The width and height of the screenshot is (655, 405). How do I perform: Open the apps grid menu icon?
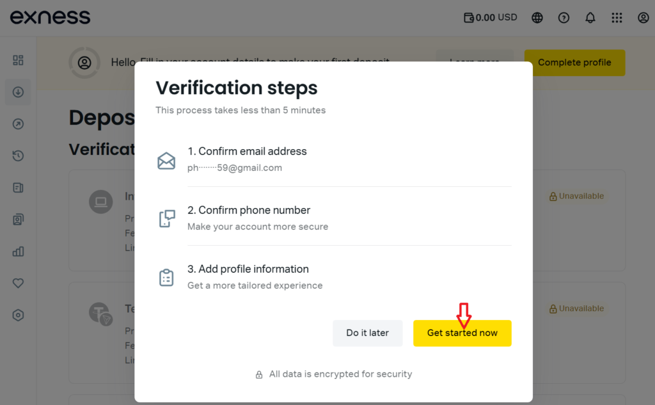tap(617, 17)
